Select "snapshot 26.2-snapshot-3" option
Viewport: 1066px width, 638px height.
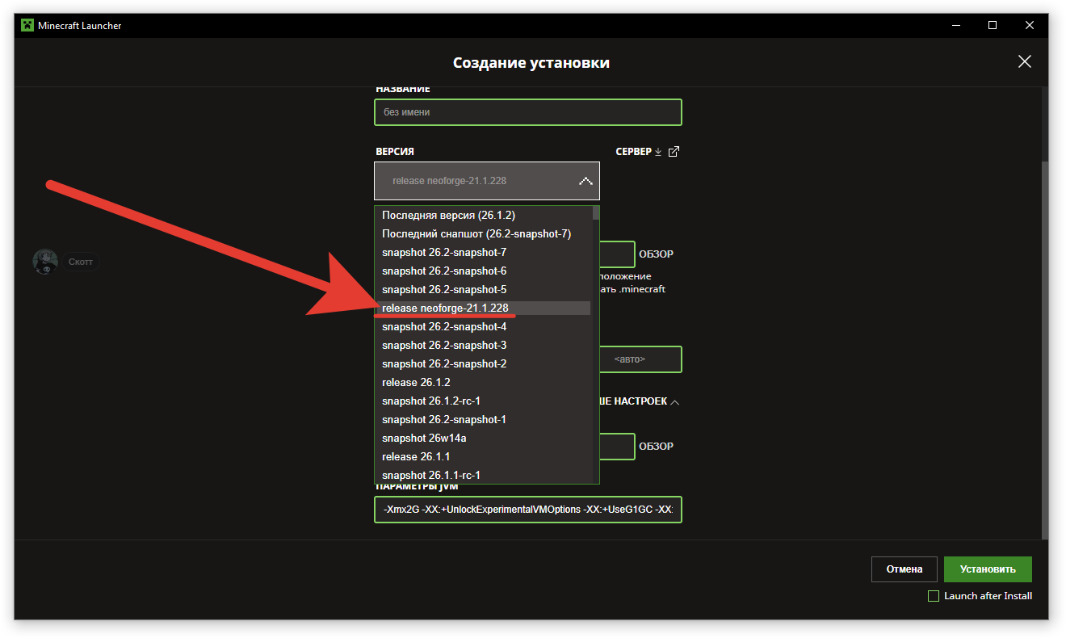(x=483, y=346)
